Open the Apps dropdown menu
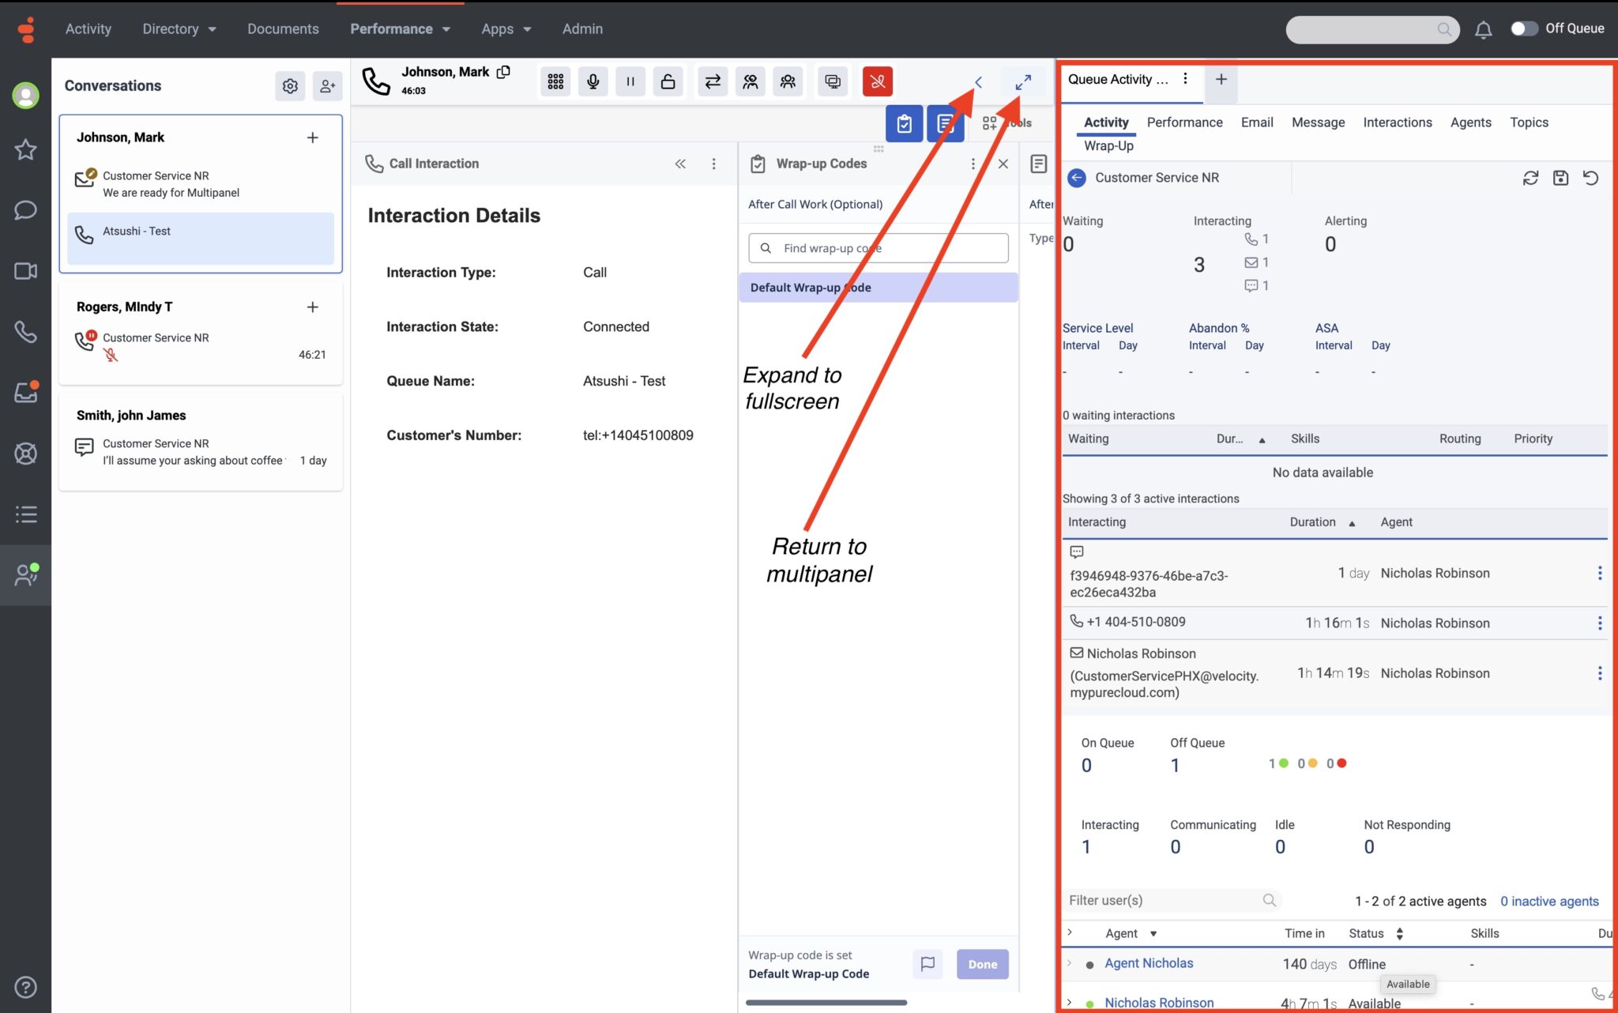The image size is (1618, 1013). pos(506,28)
